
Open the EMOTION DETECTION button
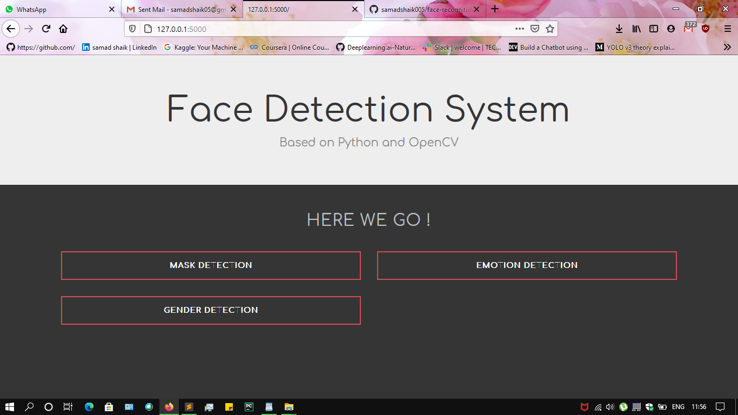[x=527, y=265]
